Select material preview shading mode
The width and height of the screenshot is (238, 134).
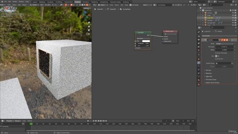[85, 5]
